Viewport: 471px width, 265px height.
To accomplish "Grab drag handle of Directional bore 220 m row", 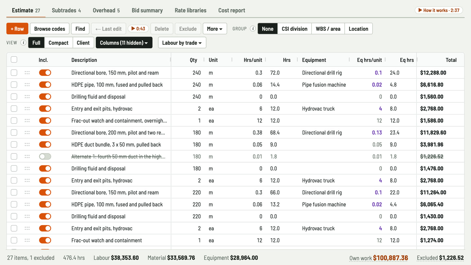I will (x=27, y=192).
